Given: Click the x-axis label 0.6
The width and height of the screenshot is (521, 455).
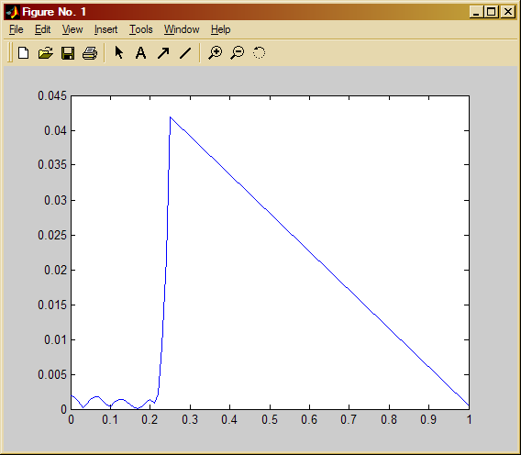Looking at the screenshot, I should 309,420.
